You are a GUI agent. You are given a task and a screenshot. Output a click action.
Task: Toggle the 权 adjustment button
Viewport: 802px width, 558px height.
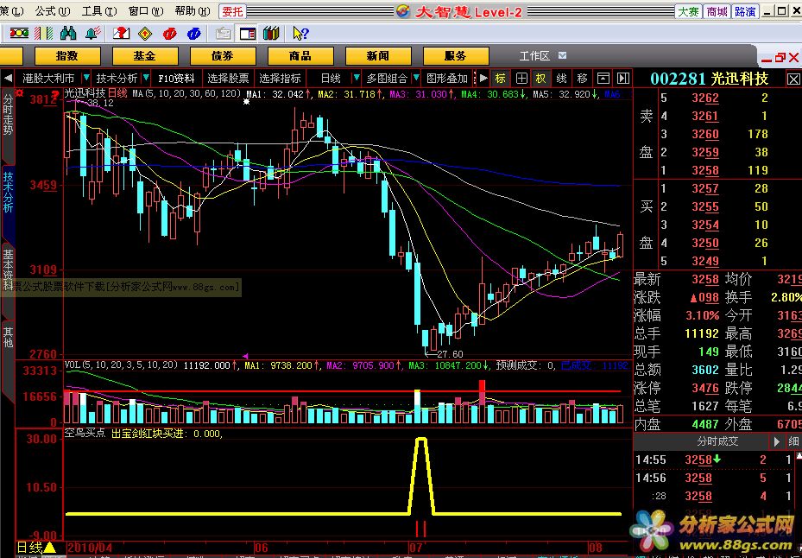pyautogui.click(x=540, y=79)
